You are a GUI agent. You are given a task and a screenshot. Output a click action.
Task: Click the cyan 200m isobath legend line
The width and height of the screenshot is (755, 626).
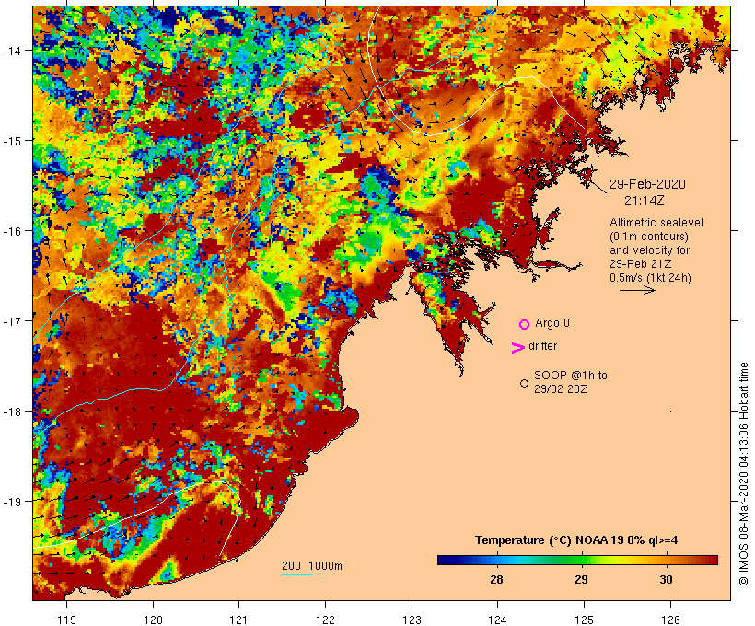(297, 574)
